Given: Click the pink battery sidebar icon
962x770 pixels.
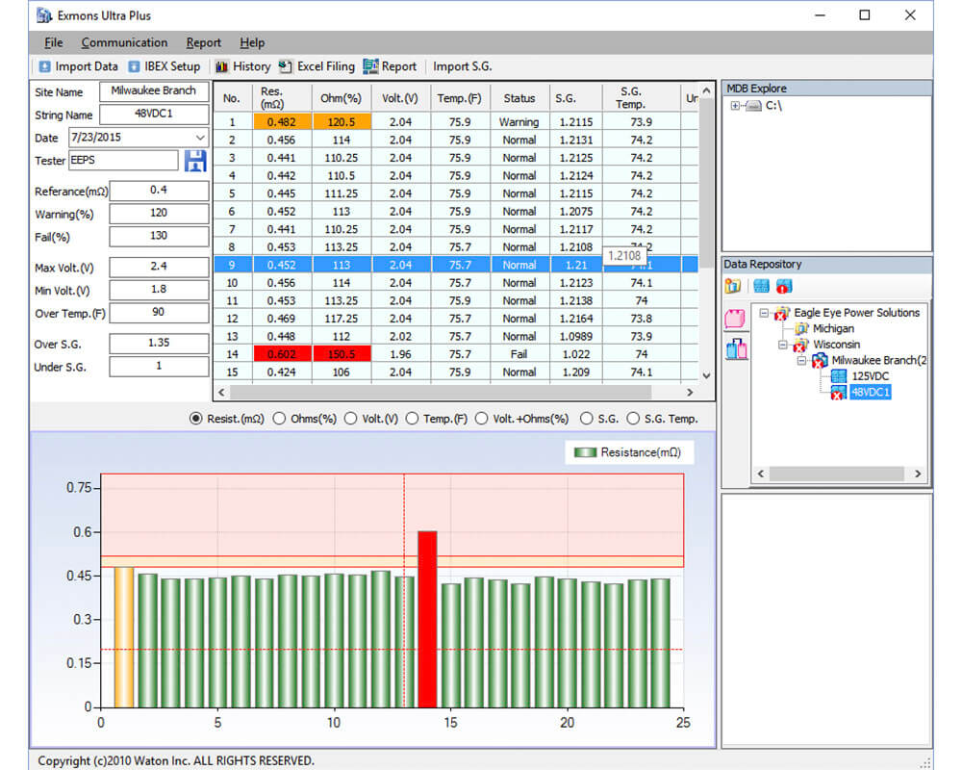Looking at the screenshot, I should (x=735, y=318).
